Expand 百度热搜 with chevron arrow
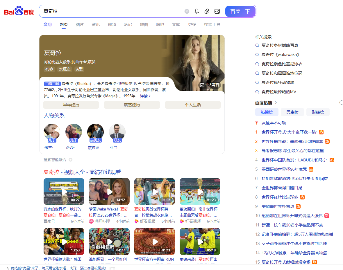 276,103
